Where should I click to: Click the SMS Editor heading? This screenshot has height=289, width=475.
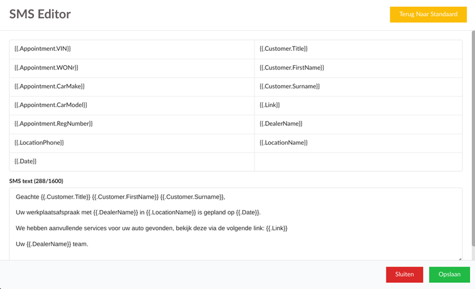pyautogui.click(x=40, y=14)
